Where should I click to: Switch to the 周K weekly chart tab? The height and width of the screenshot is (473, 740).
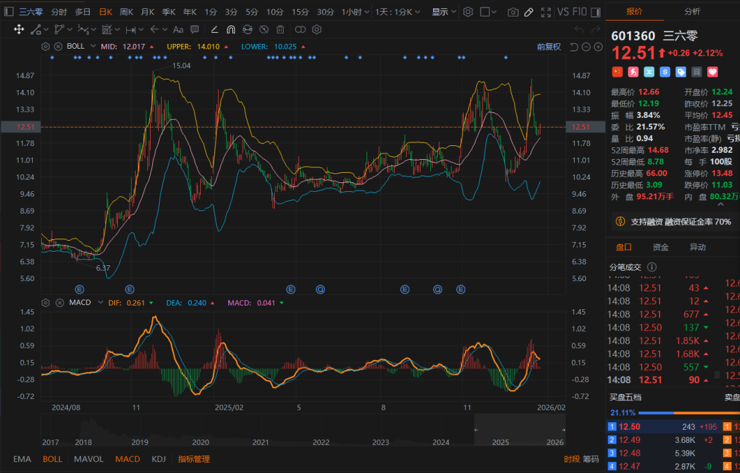click(x=126, y=12)
